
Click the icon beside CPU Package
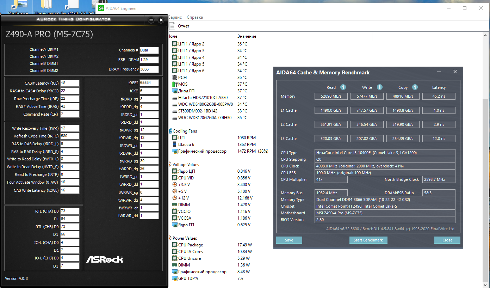click(175, 245)
